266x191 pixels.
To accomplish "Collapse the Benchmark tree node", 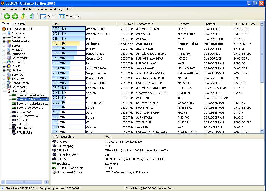I will [x=4, y=91].
